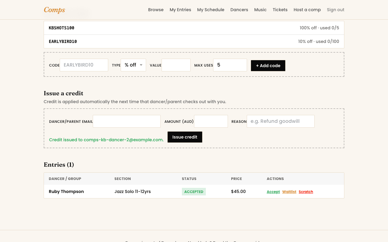
Task: Click the '100% off · used 0/5' text
Action: pos(319,28)
